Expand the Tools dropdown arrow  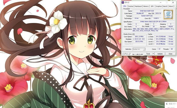tap(153, 54)
